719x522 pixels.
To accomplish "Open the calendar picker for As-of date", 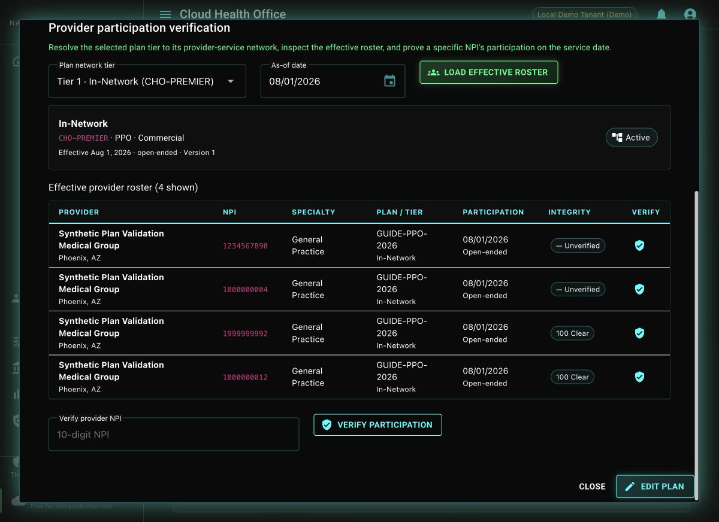I will click(x=389, y=81).
